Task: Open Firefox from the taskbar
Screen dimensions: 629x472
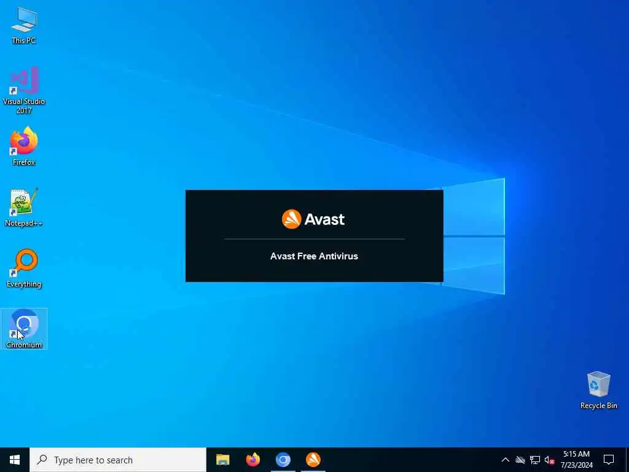Action: pos(252,460)
